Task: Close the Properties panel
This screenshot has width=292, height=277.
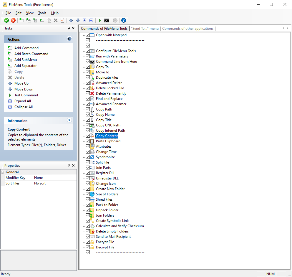Action: point(73,165)
